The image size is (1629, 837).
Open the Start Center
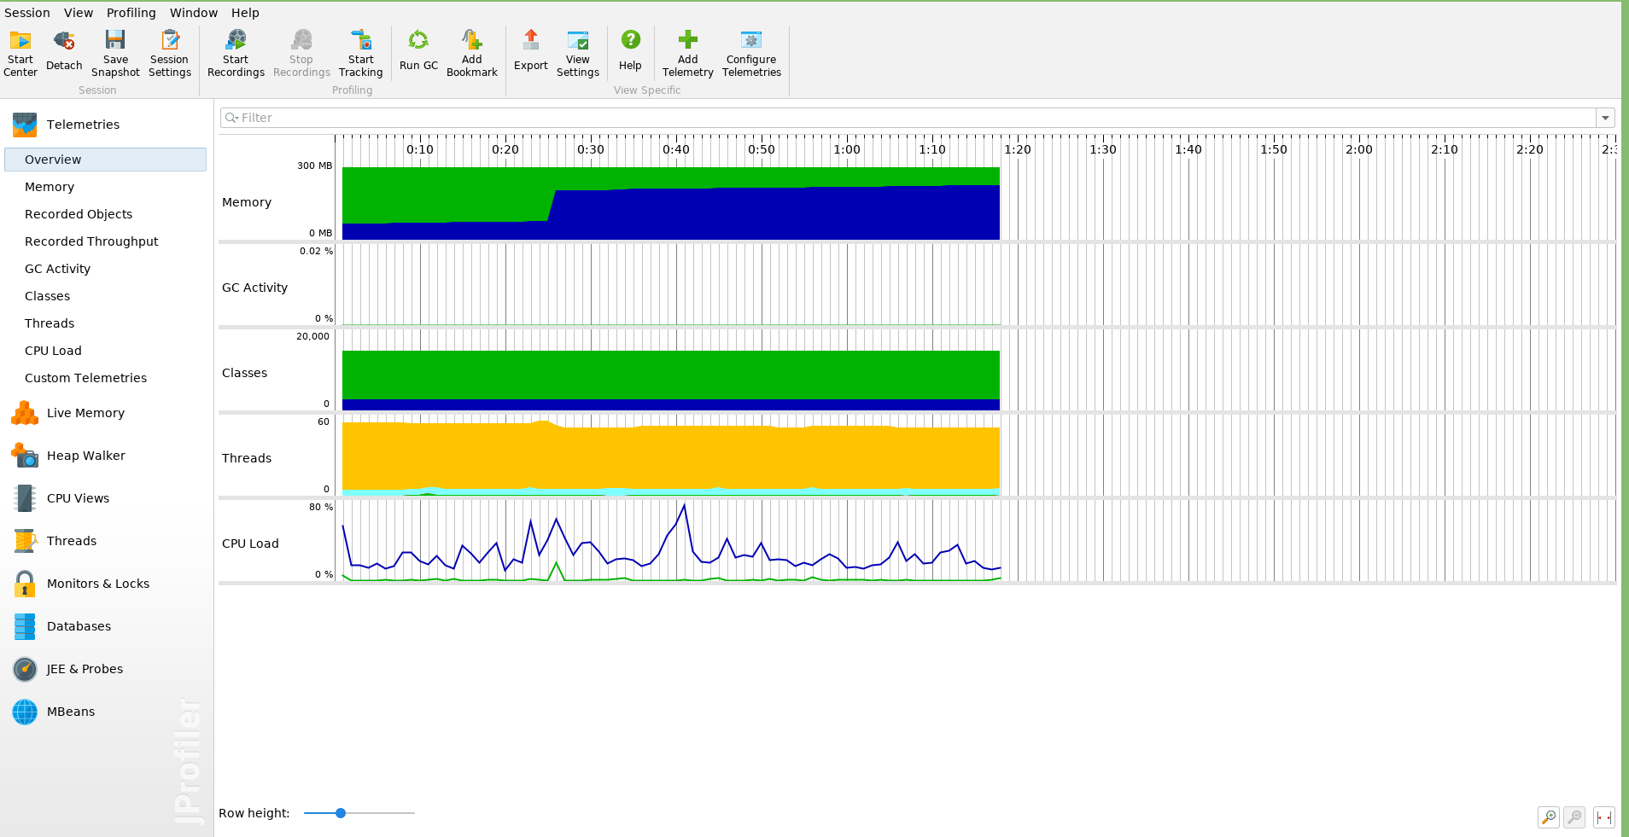pyautogui.click(x=20, y=53)
